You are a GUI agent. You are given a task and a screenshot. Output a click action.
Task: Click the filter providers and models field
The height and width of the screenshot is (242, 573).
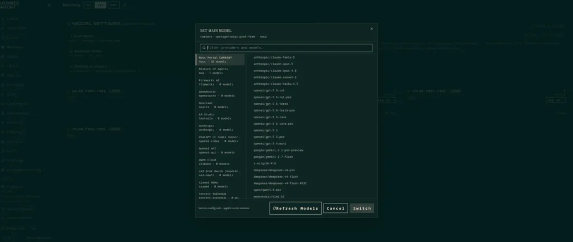[286, 47]
